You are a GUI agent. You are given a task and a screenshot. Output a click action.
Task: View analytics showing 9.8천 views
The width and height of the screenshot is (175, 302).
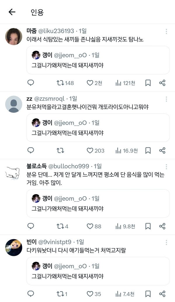point(125,226)
